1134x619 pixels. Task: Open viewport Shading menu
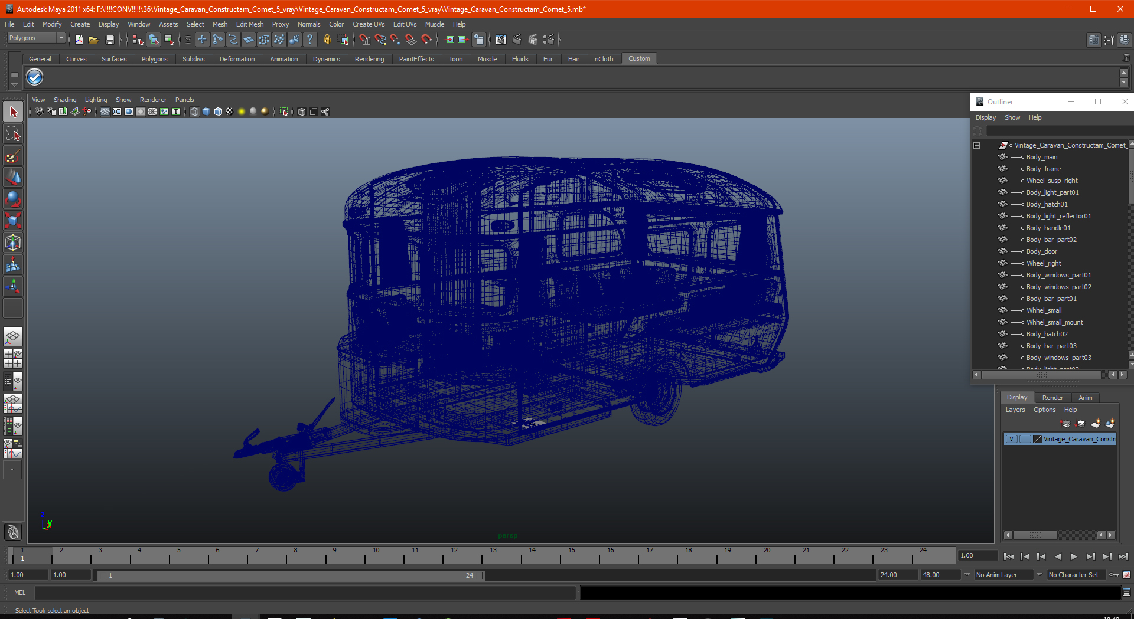[x=65, y=100]
